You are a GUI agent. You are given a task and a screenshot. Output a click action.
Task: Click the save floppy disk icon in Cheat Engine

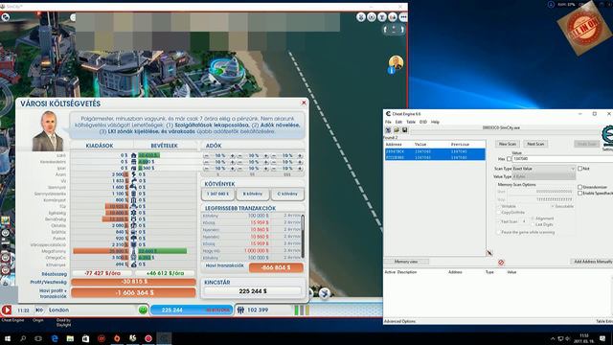pyautogui.click(x=404, y=130)
